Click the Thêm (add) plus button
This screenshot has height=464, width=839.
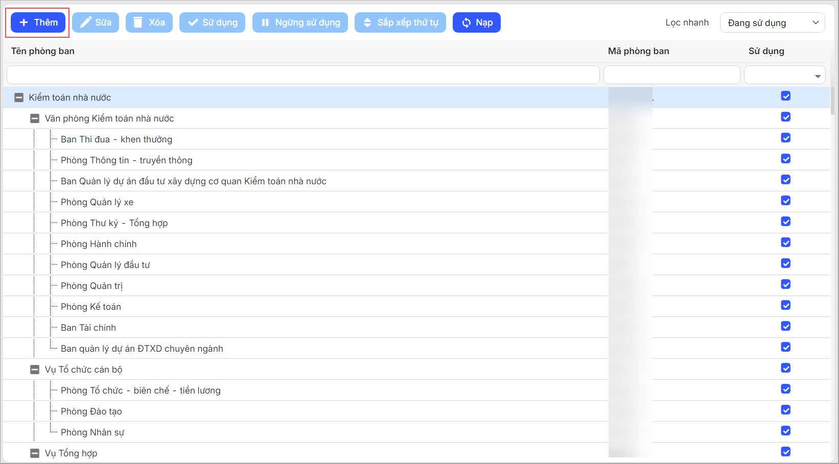[x=38, y=22]
